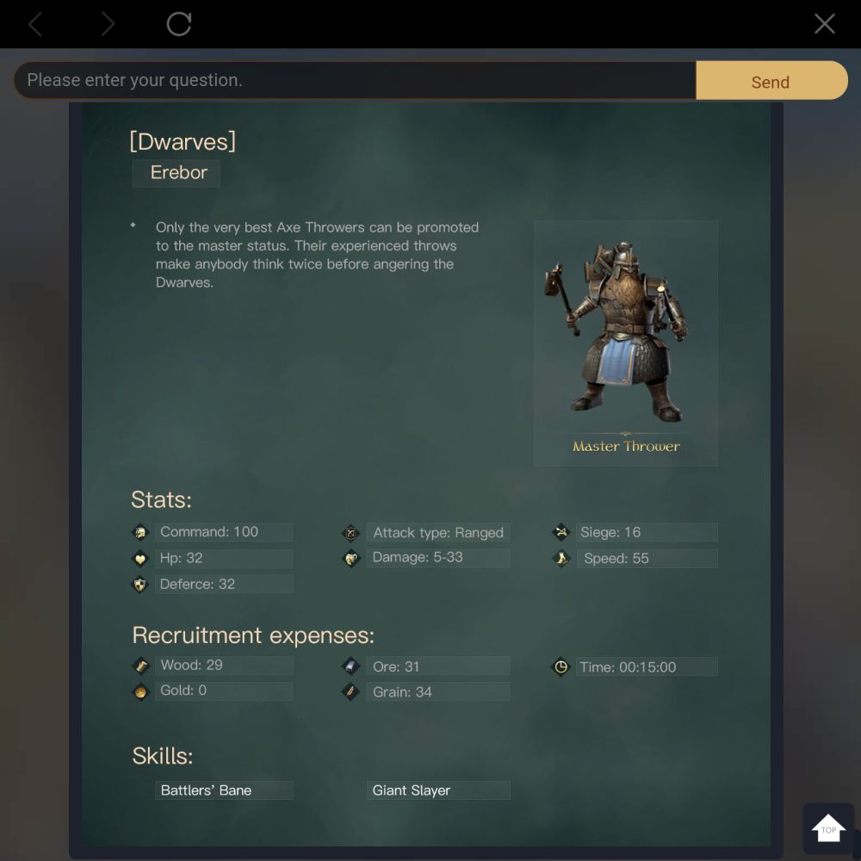Click the back navigation arrow

tap(35, 24)
